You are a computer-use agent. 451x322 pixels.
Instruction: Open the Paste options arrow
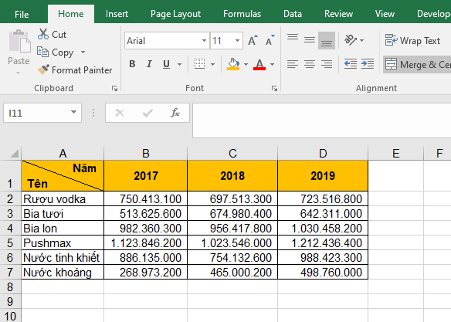(x=18, y=73)
